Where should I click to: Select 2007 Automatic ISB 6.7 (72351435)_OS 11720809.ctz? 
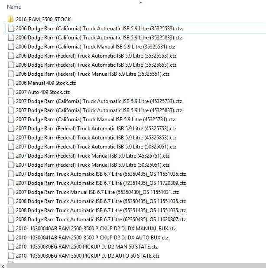pyautogui.click(x=101, y=183)
